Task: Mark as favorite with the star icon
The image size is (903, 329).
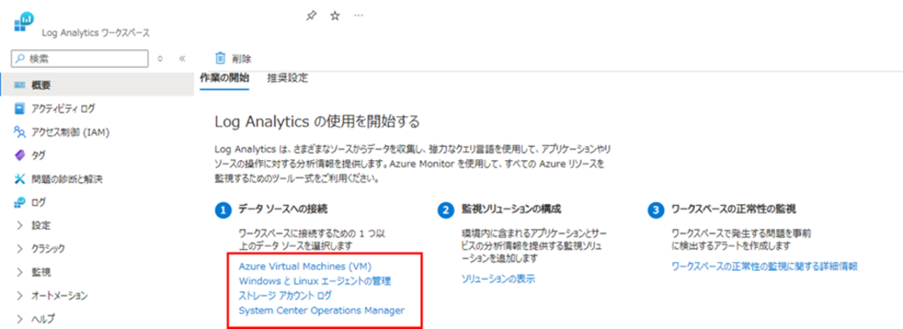Action: pyautogui.click(x=334, y=16)
